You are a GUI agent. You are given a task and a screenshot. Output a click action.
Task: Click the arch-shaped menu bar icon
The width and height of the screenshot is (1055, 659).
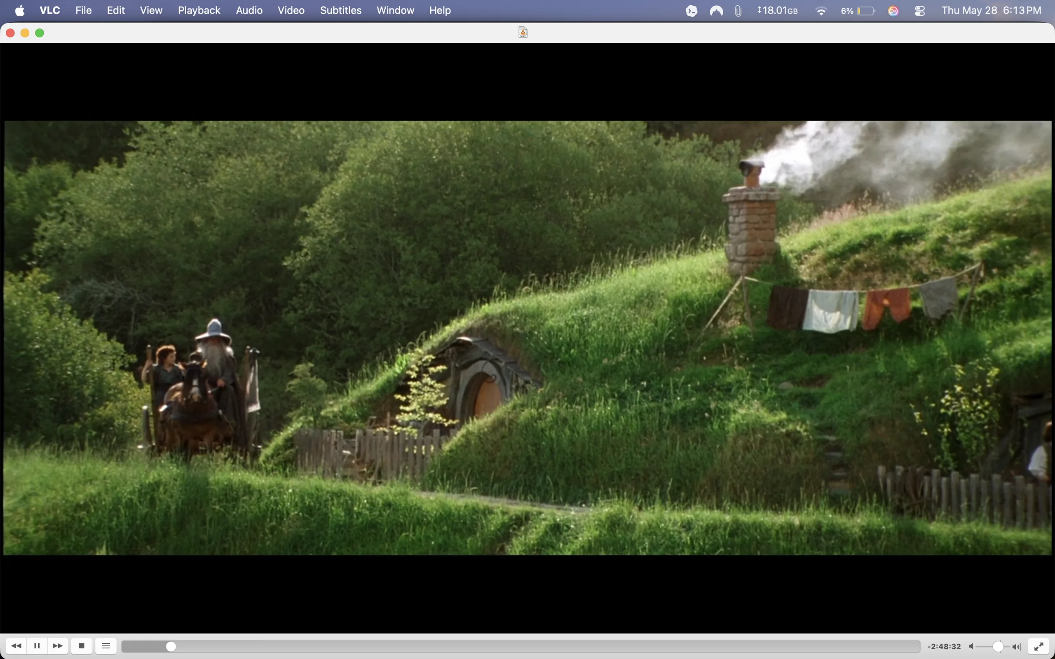716,11
